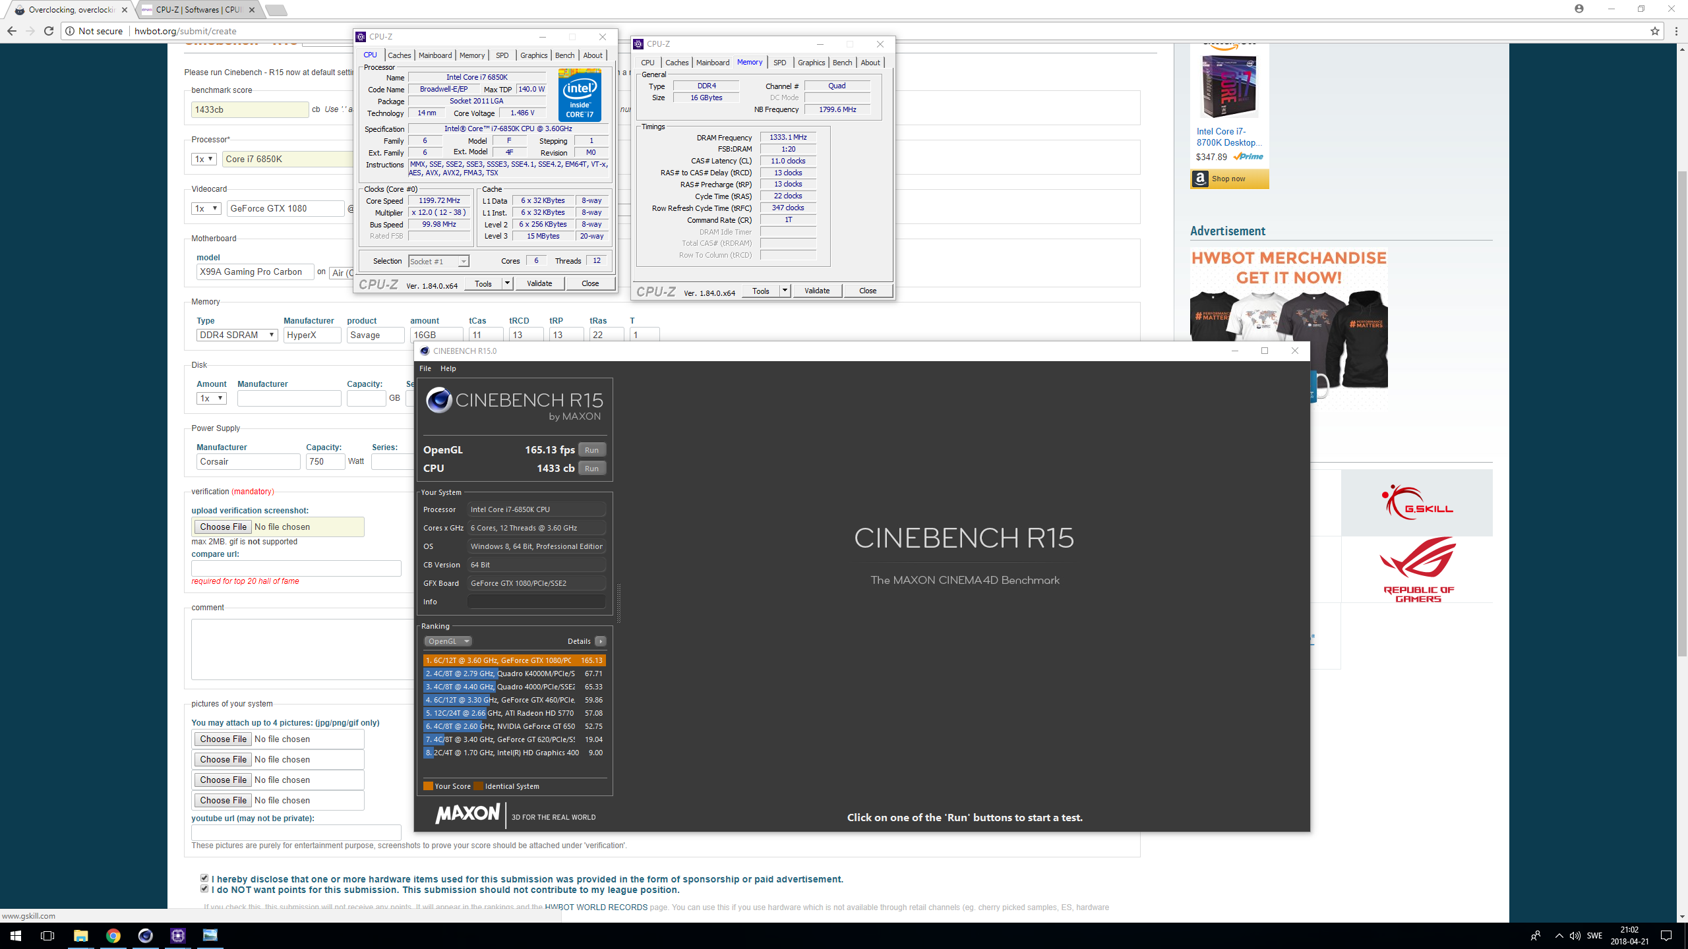Viewport: 1688px width, 949px height.
Task: Click the first pictures Choose File button
Action: tap(223, 739)
